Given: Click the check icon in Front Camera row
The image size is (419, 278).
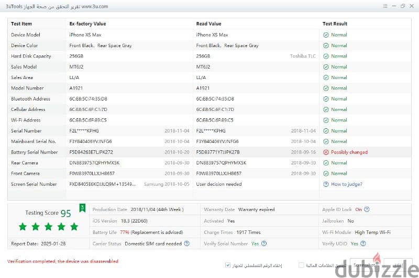Looking at the screenshot, I should (x=326, y=174).
